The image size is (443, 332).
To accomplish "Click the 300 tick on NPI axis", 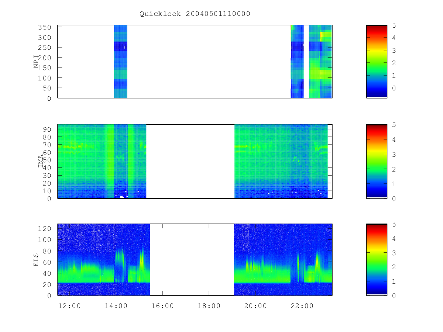I will [x=45, y=37].
